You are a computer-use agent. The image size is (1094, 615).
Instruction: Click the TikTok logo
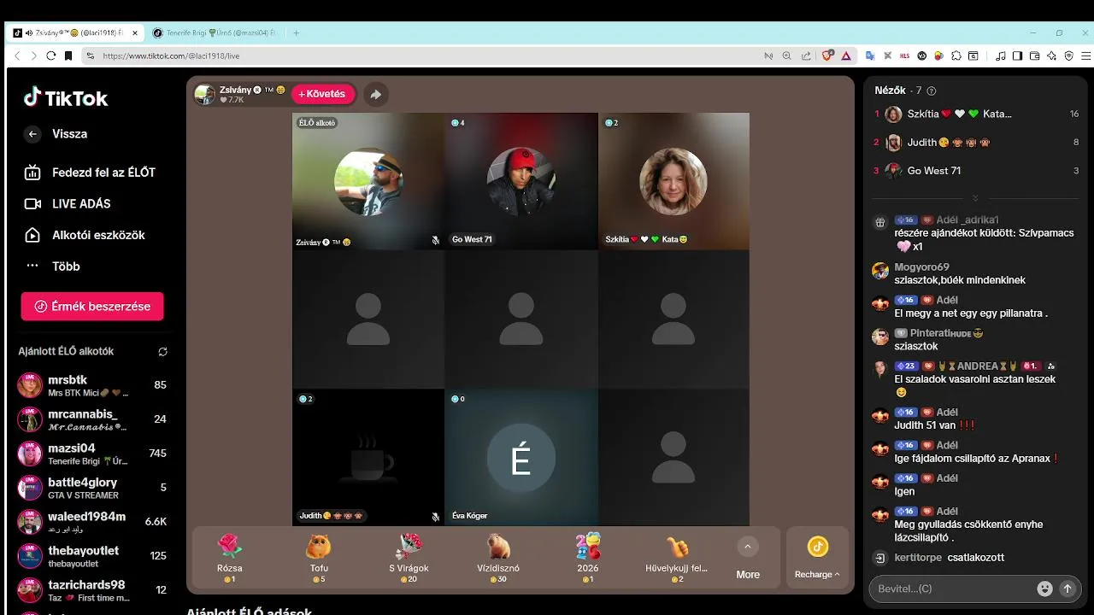click(x=65, y=98)
